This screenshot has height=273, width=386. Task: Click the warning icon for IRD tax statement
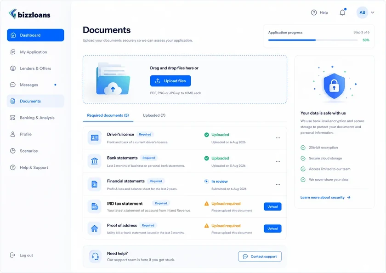206,204
